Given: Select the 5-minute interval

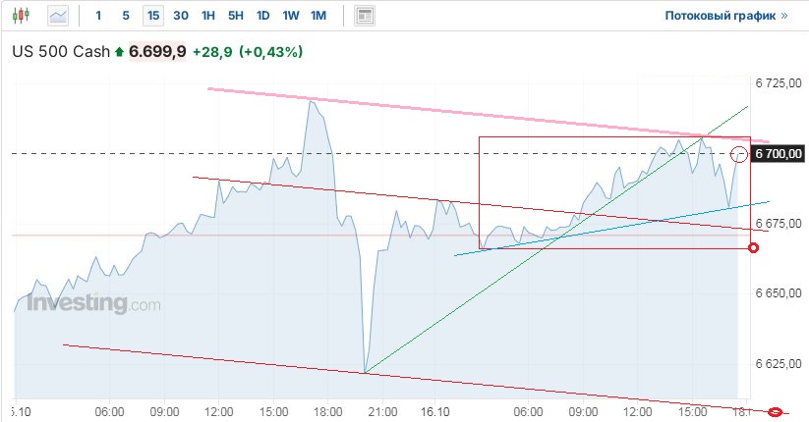Looking at the screenshot, I should click(x=125, y=16).
